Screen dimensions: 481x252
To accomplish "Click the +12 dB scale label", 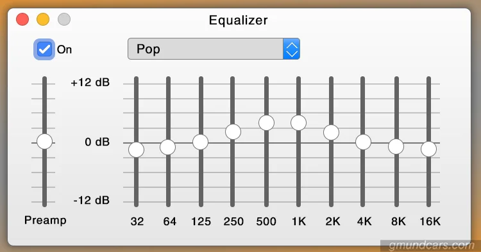I will pyautogui.click(x=90, y=83).
